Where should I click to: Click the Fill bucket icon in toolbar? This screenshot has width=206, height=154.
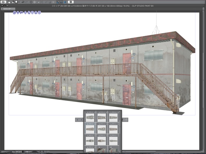point(38,2)
